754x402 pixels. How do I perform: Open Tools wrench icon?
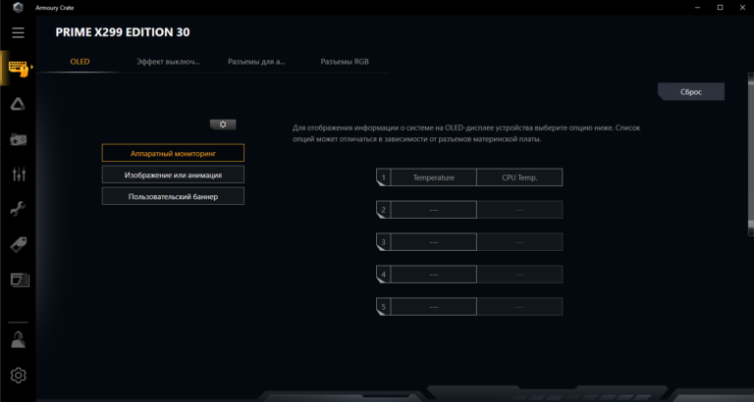[x=19, y=210]
